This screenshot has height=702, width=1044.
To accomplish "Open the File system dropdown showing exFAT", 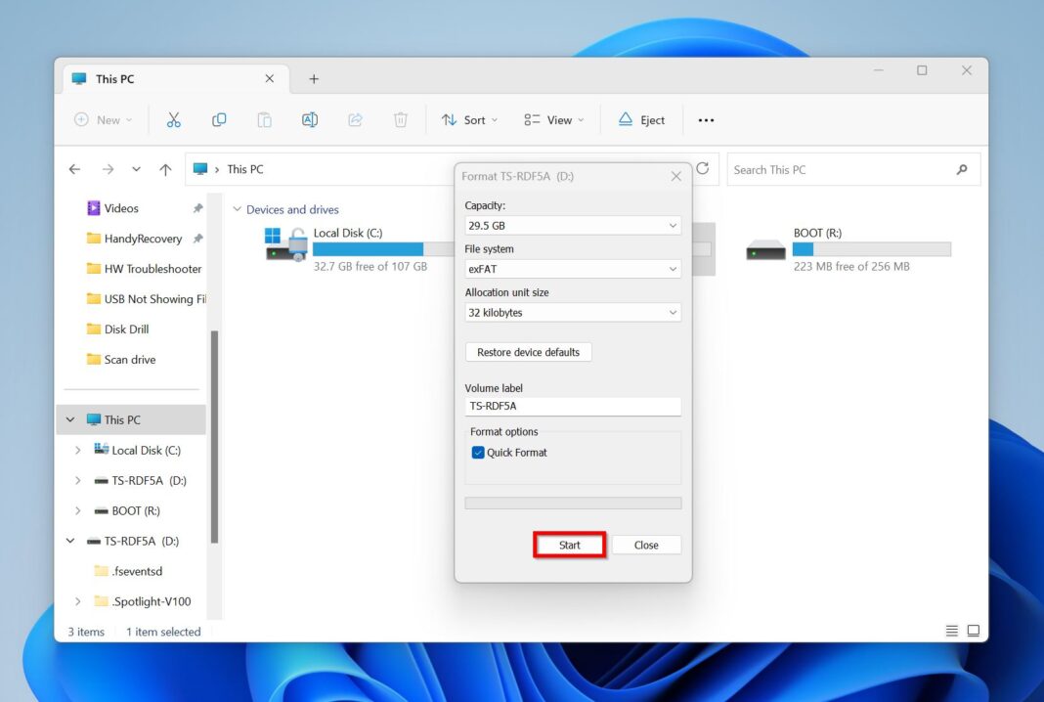I will 573,269.
